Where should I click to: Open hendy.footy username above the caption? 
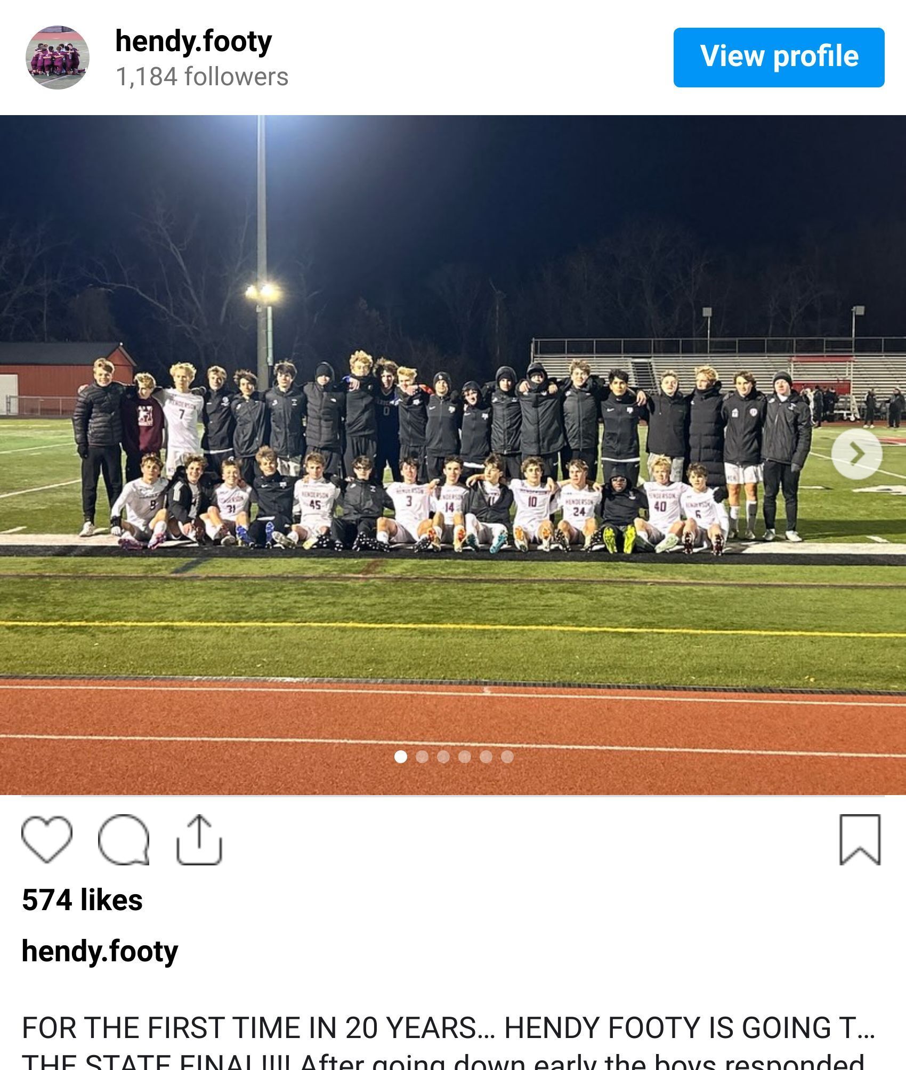coord(100,952)
